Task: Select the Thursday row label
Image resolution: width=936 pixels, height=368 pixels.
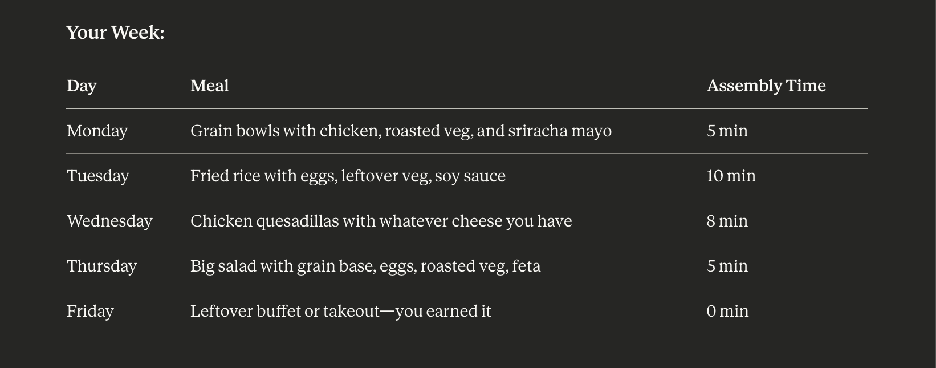Action: coord(101,266)
